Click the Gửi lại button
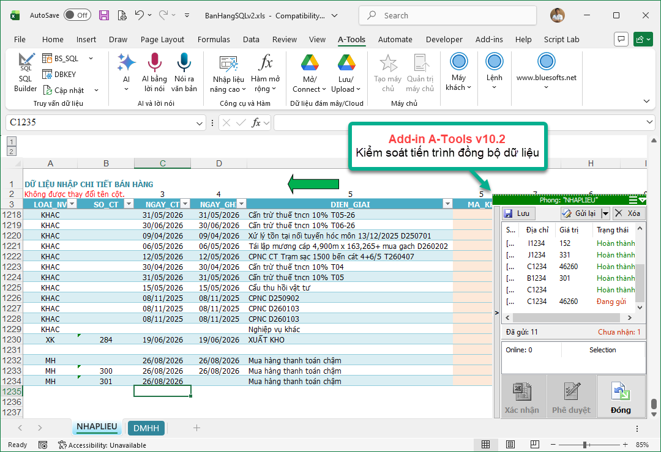 (581, 213)
